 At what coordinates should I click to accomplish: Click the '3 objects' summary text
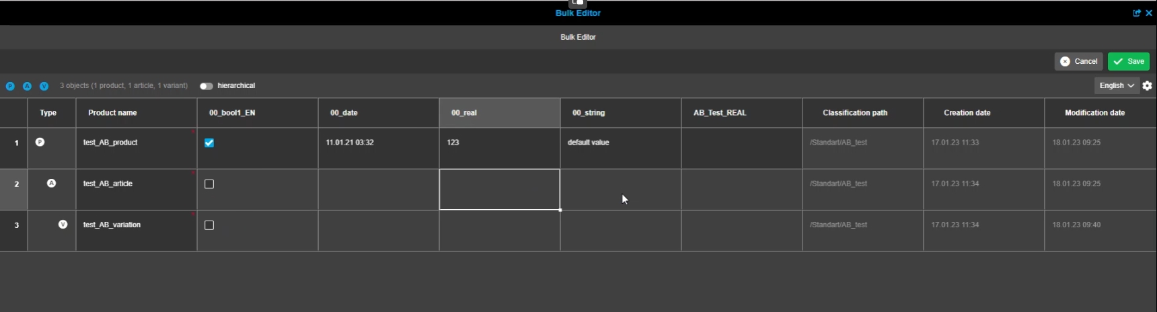tap(124, 86)
